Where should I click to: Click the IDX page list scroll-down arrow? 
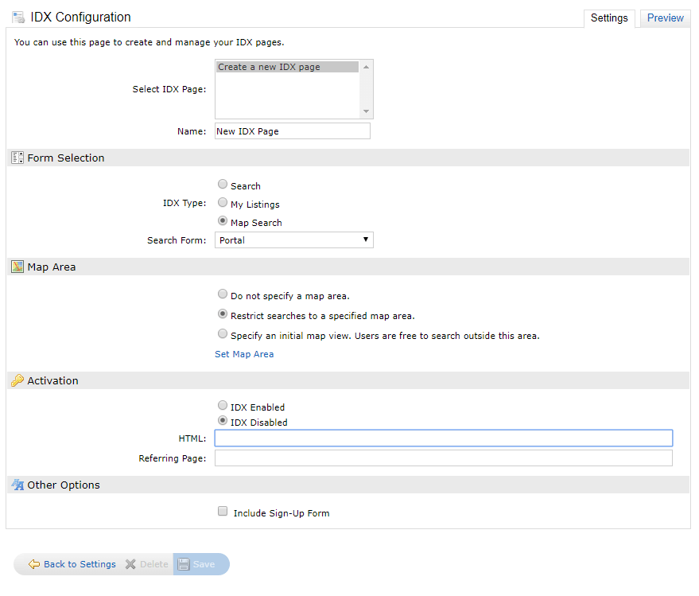(x=366, y=111)
